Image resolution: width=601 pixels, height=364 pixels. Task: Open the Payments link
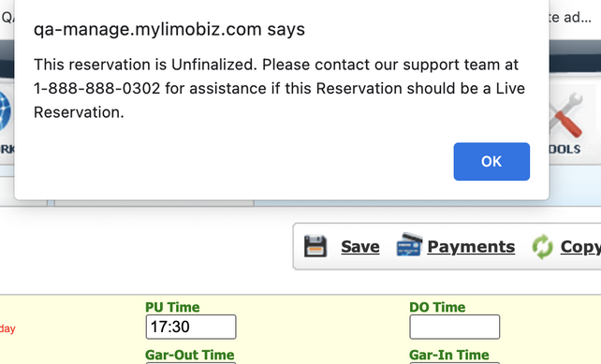[471, 246]
